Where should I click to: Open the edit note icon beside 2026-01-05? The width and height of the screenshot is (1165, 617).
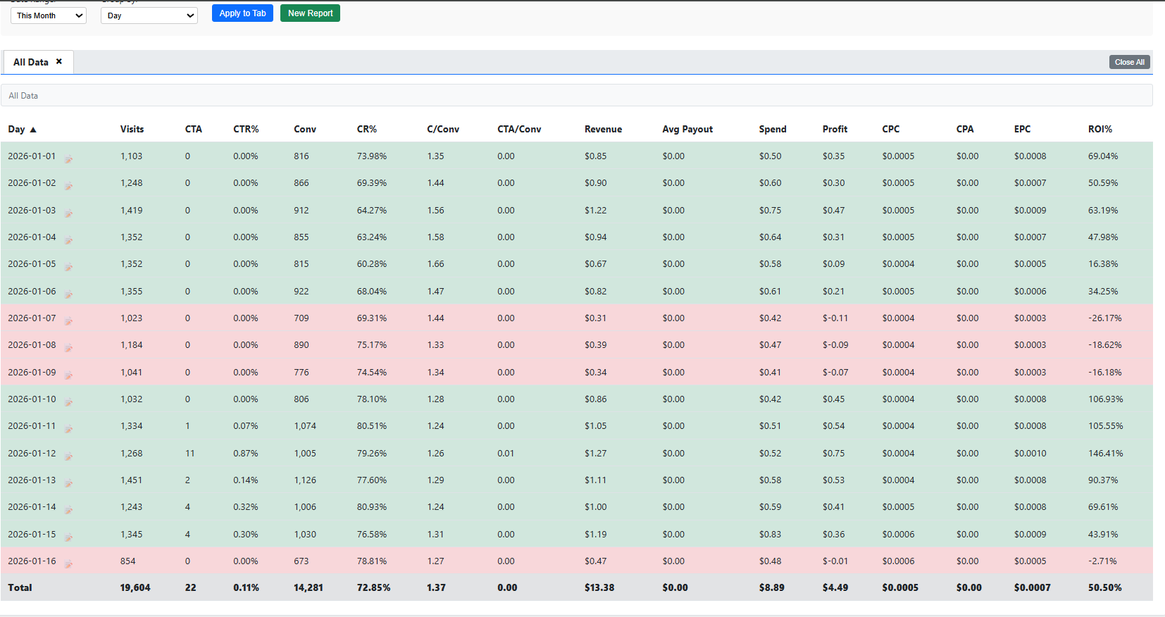point(68,267)
